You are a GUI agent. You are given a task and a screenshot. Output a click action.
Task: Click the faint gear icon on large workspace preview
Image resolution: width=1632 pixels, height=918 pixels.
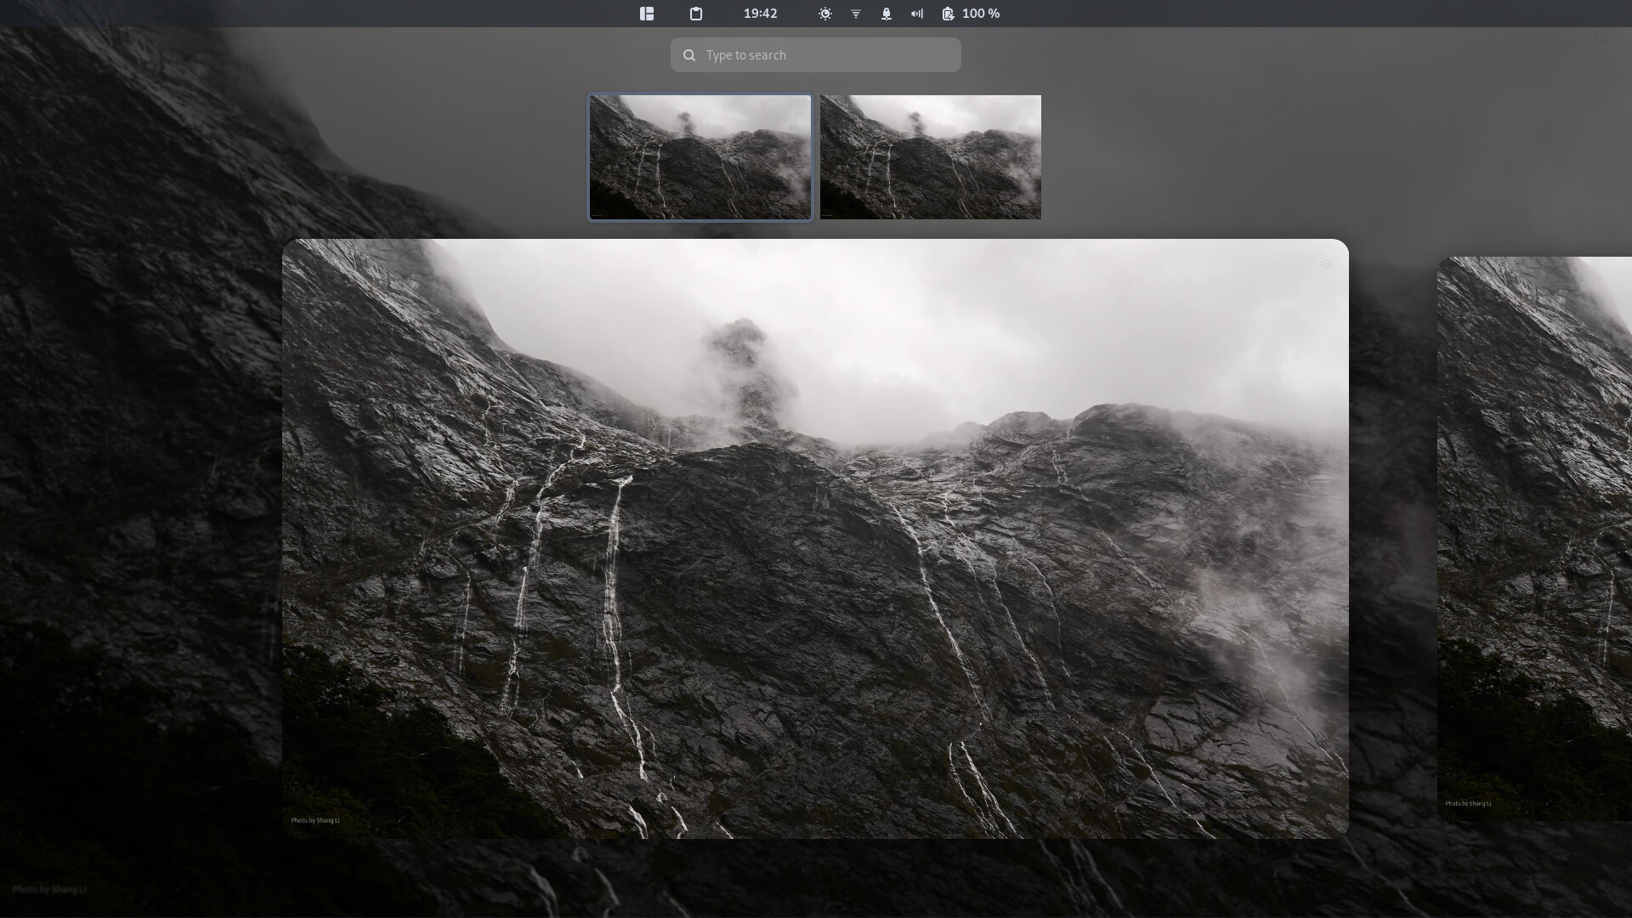coord(1326,263)
